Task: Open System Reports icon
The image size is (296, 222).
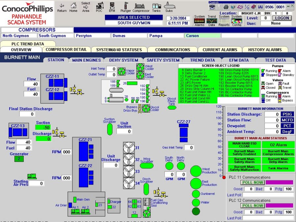Action: click(224, 20)
